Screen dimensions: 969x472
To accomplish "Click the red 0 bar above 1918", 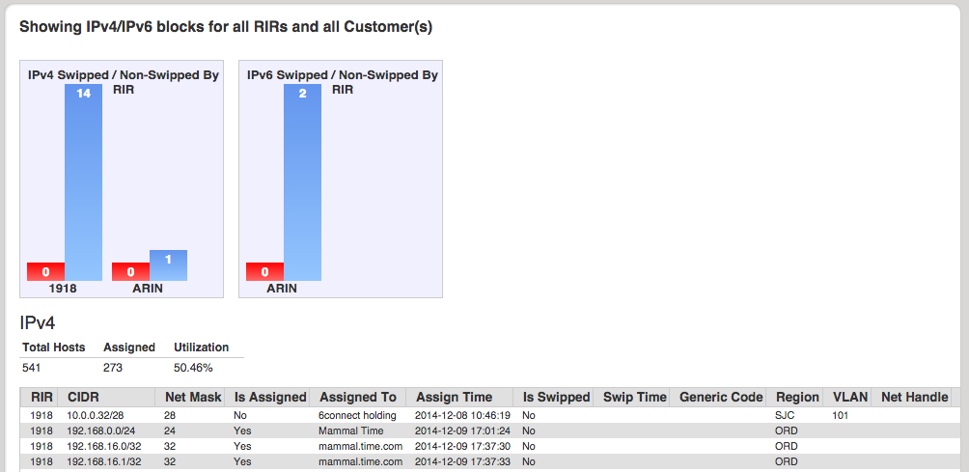I will 45,272.
